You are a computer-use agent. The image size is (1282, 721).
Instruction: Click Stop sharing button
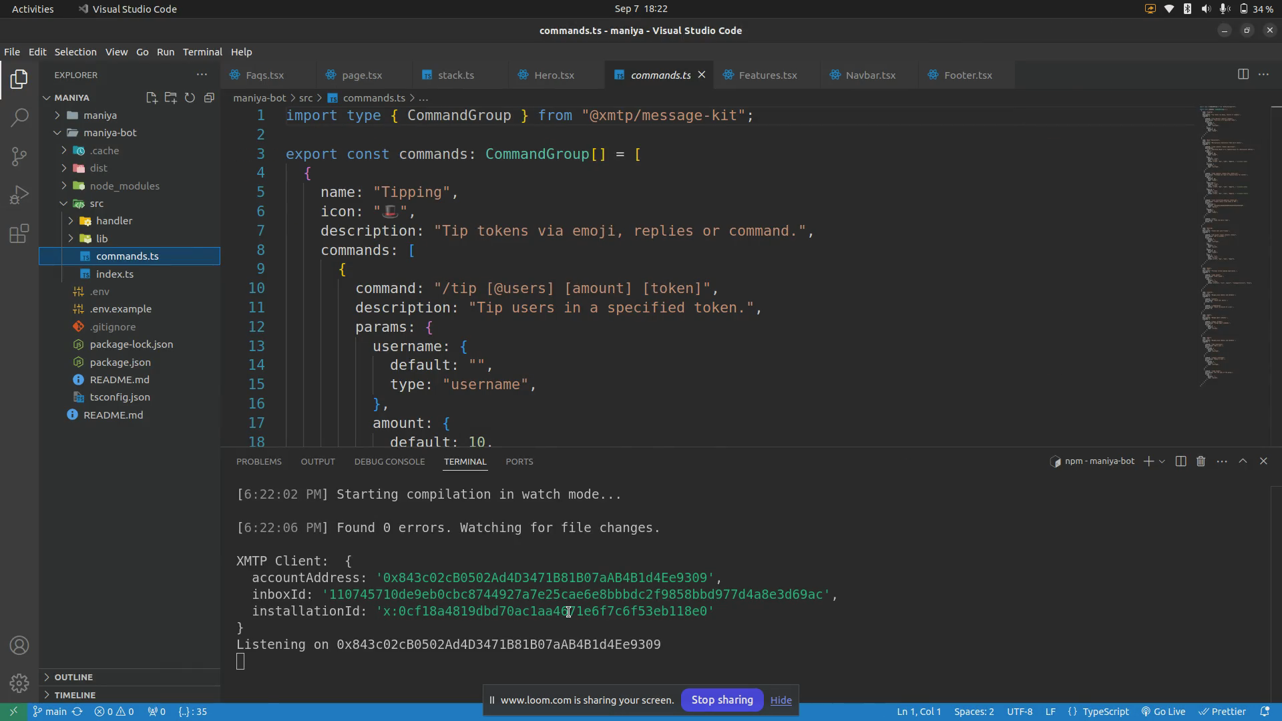(722, 700)
